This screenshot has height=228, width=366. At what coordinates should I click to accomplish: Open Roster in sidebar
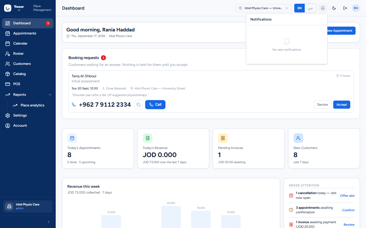[x=28, y=54]
